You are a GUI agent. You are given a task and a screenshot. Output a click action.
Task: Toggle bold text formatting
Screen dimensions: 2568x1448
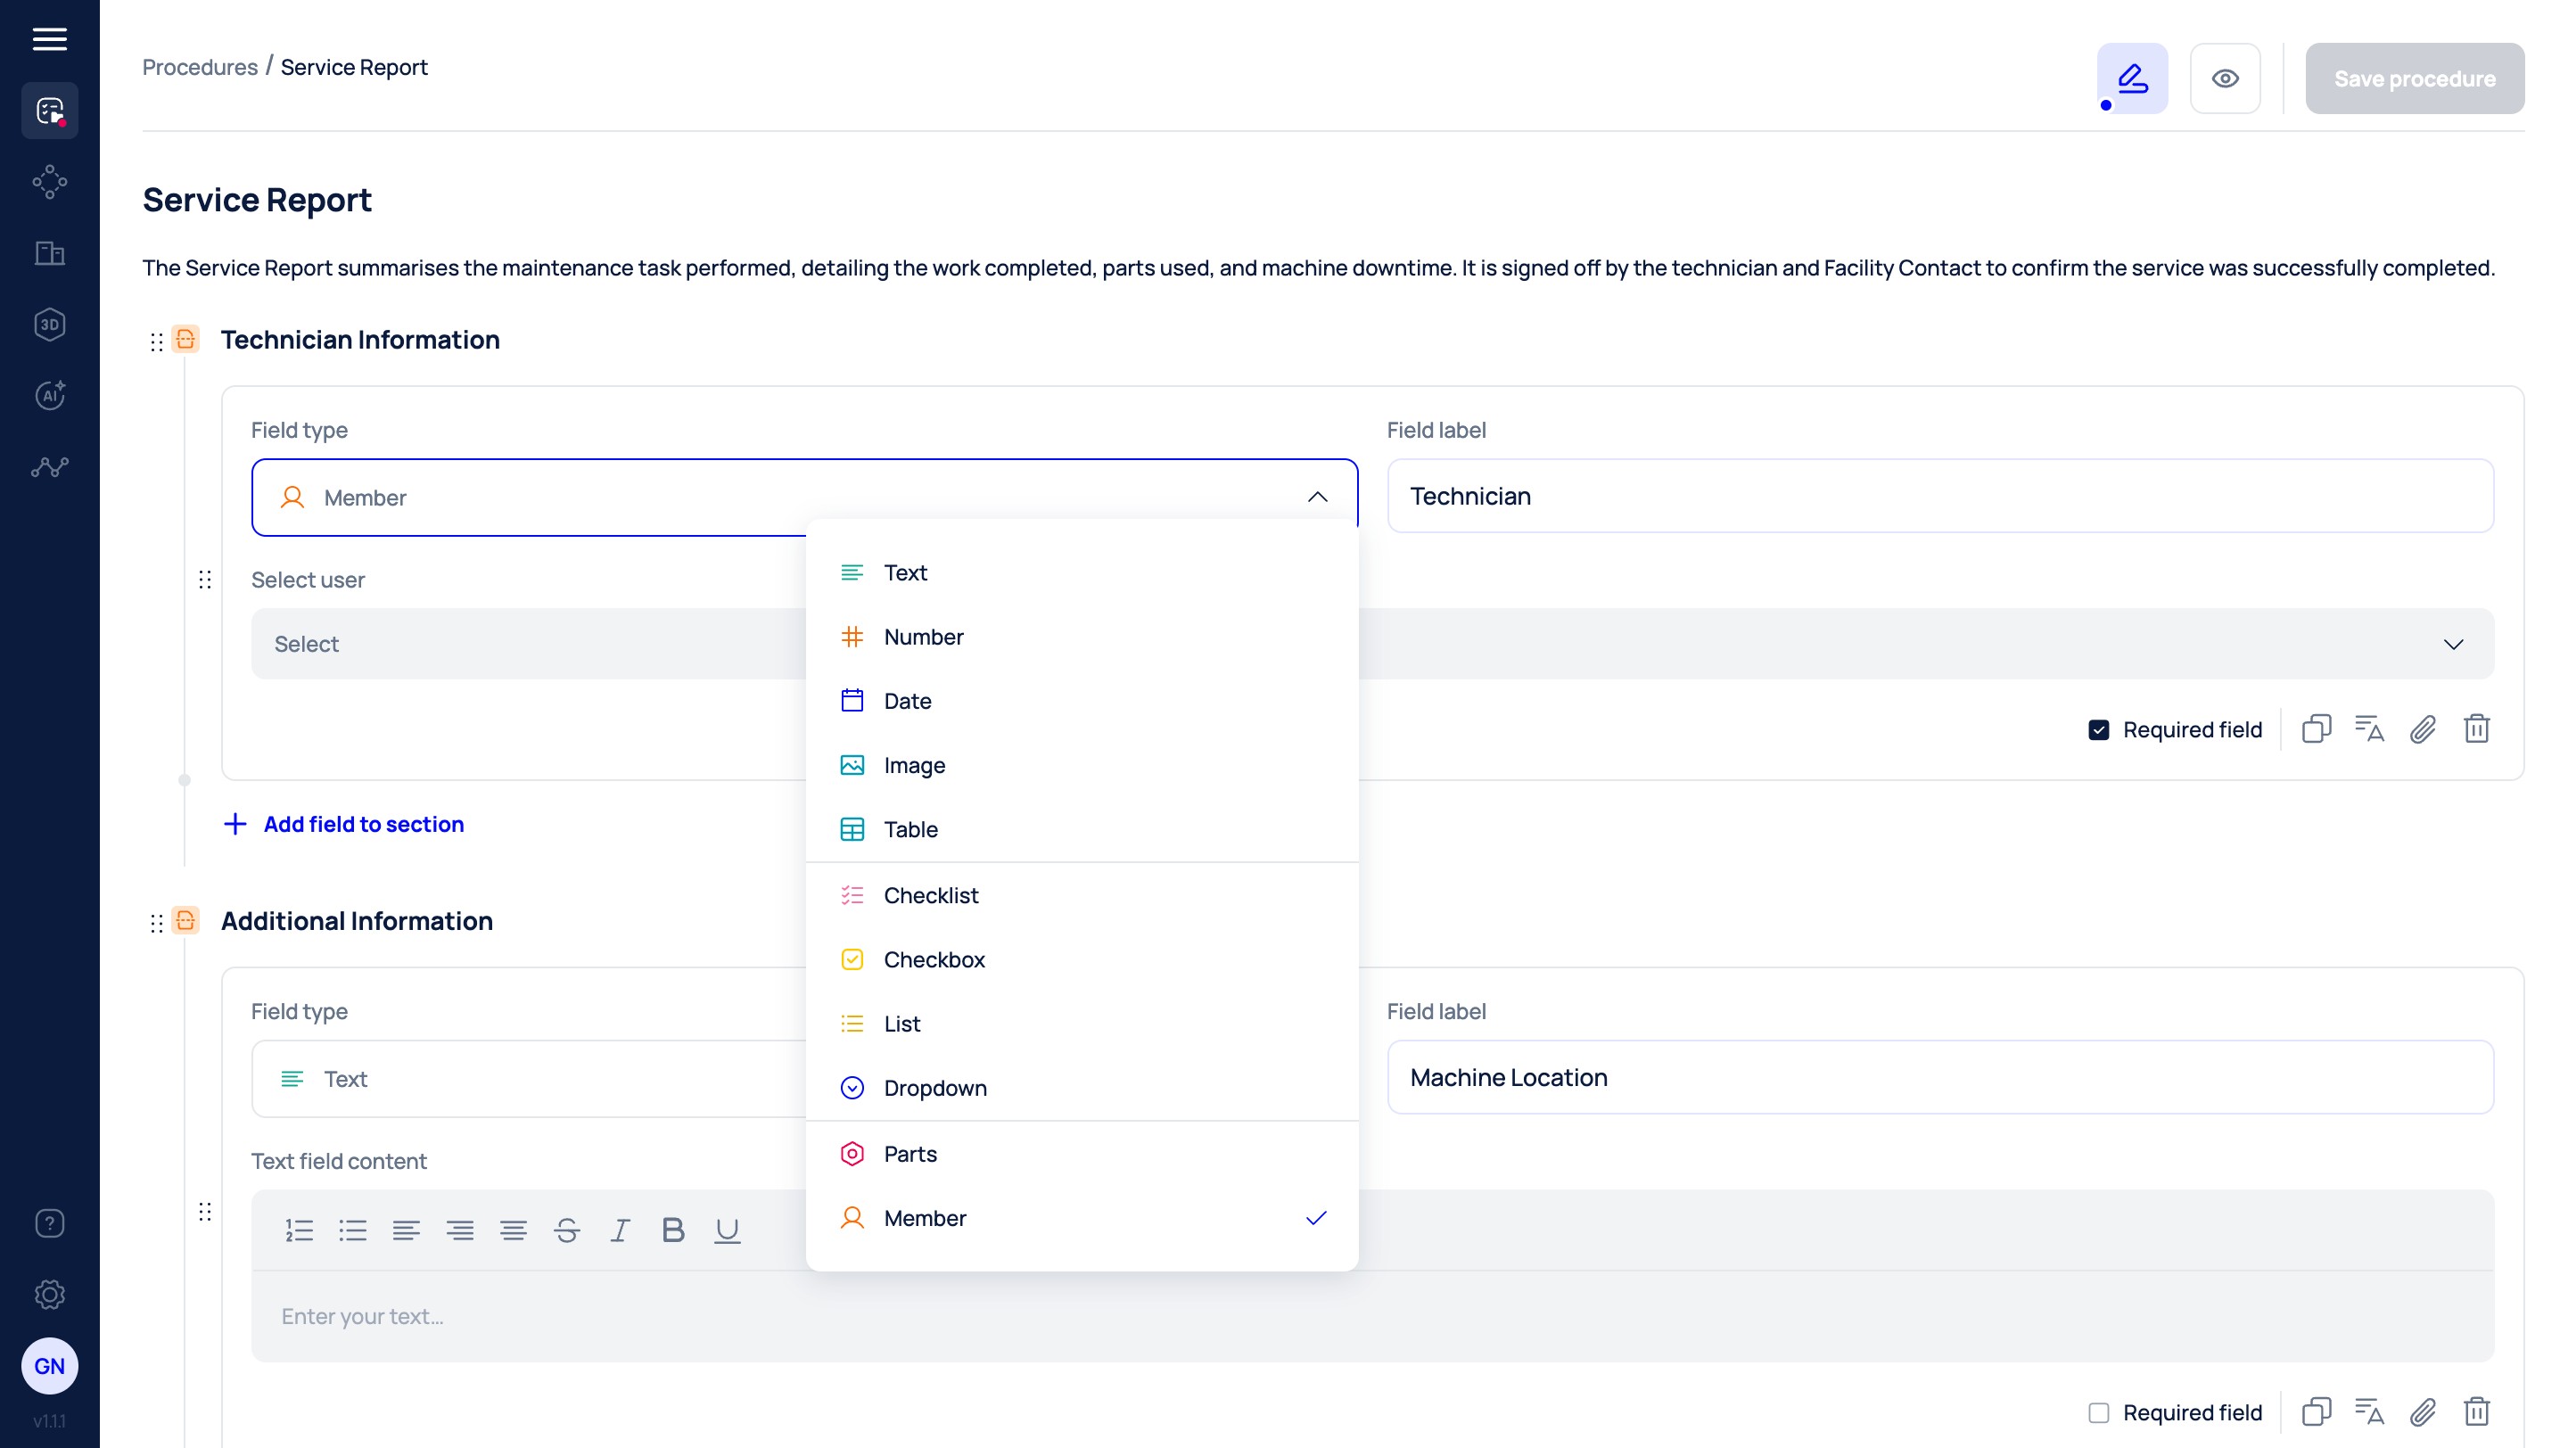tap(673, 1230)
